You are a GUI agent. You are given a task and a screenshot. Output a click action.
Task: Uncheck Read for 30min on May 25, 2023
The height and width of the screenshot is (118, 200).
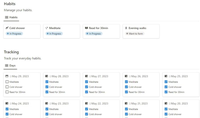point(166,92)
